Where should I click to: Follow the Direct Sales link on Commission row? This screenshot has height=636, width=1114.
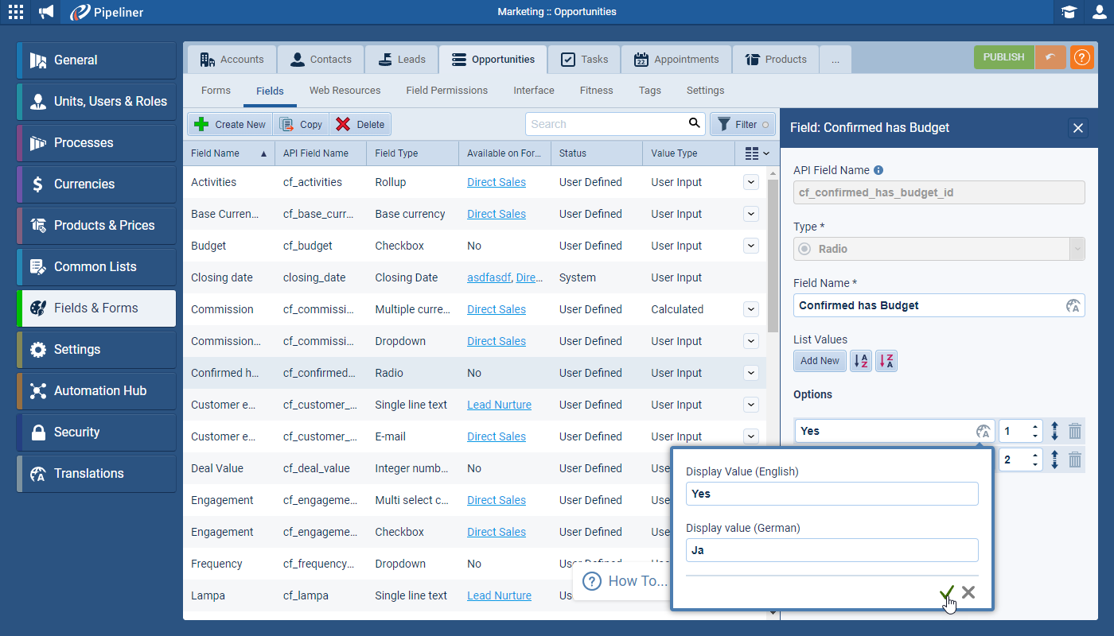(x=496, y=308)
